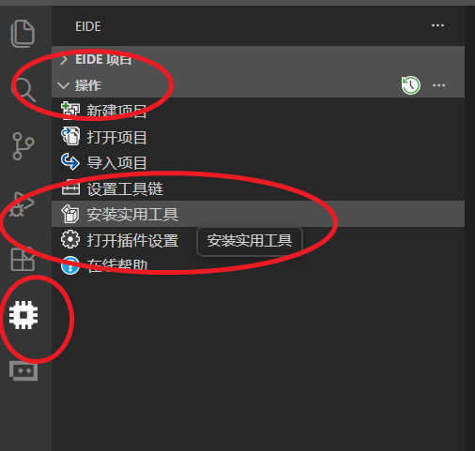Open the Remote Explorer icon below EIDE
Viewport: 475px width, 451px height.
23,371
